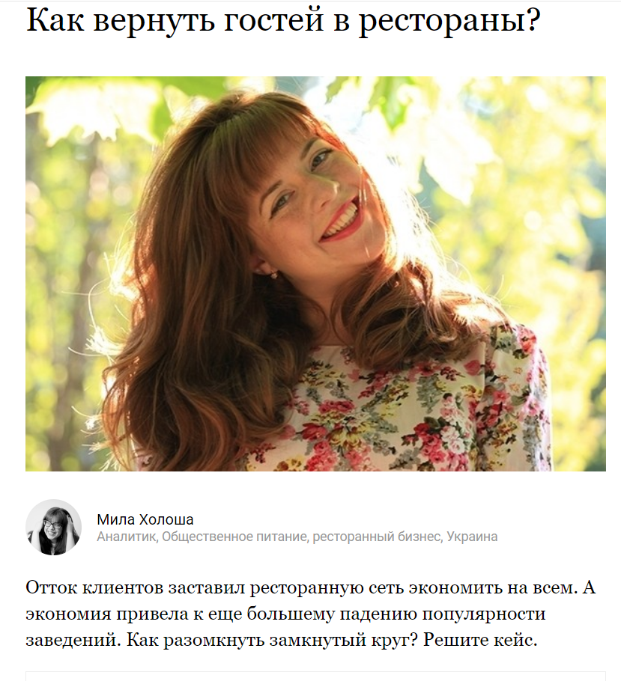The width and height of the screenshot is (621, 681).
Task: Click the large article hero photo
Action: point(315,274)
